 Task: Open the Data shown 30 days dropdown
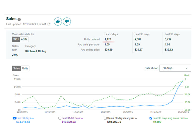pyautogui.click(x=175, y=68)
